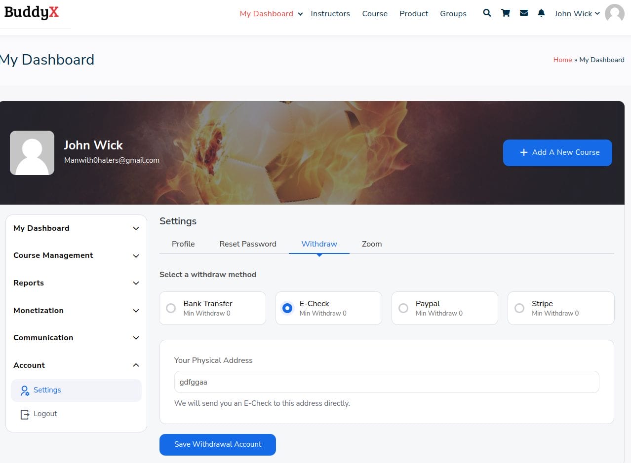Screen dimensions: 631x463
Task: Choose Paypal as withdraw method
Action: pyautogui.click(x=403, y=308)
